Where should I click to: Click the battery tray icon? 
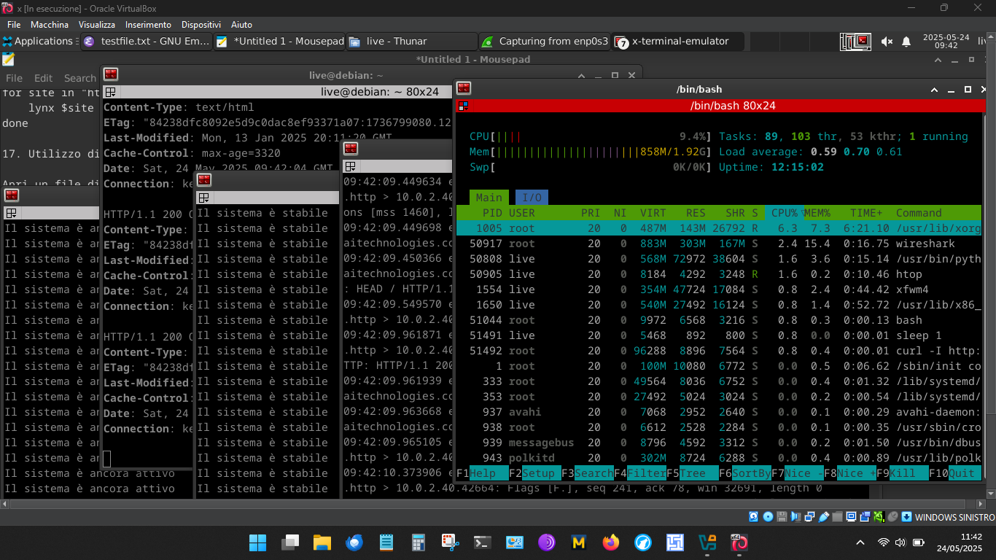point(919,542)
